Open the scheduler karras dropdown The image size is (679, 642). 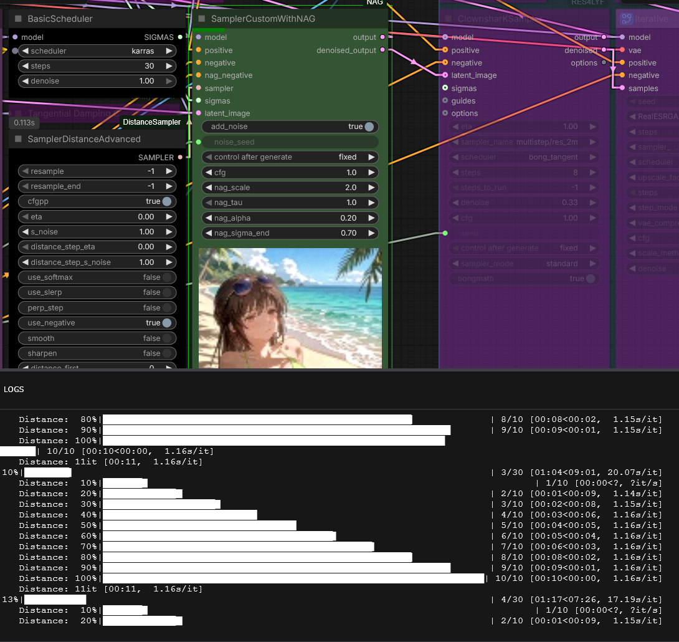click(97, 51)
